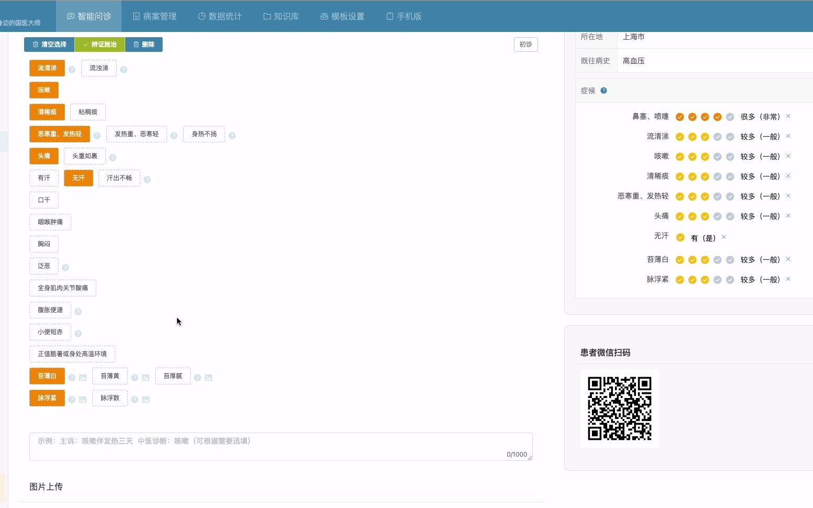Remove 鼻塞、喷嚏 symptom with its X

pyautogui.click(x=788, y=116)
